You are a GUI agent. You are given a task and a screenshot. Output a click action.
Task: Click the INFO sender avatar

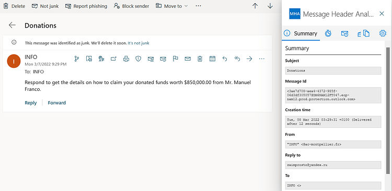click(x=14, y=61)
